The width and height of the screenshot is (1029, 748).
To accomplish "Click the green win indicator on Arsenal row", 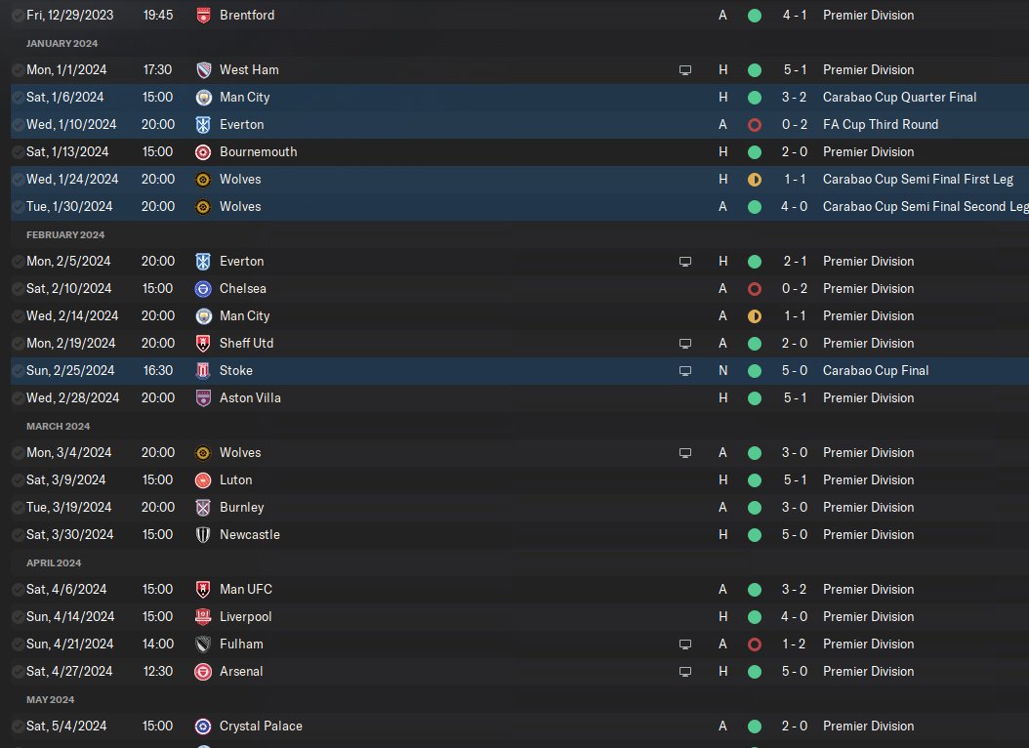I will (x=755, y=672).
